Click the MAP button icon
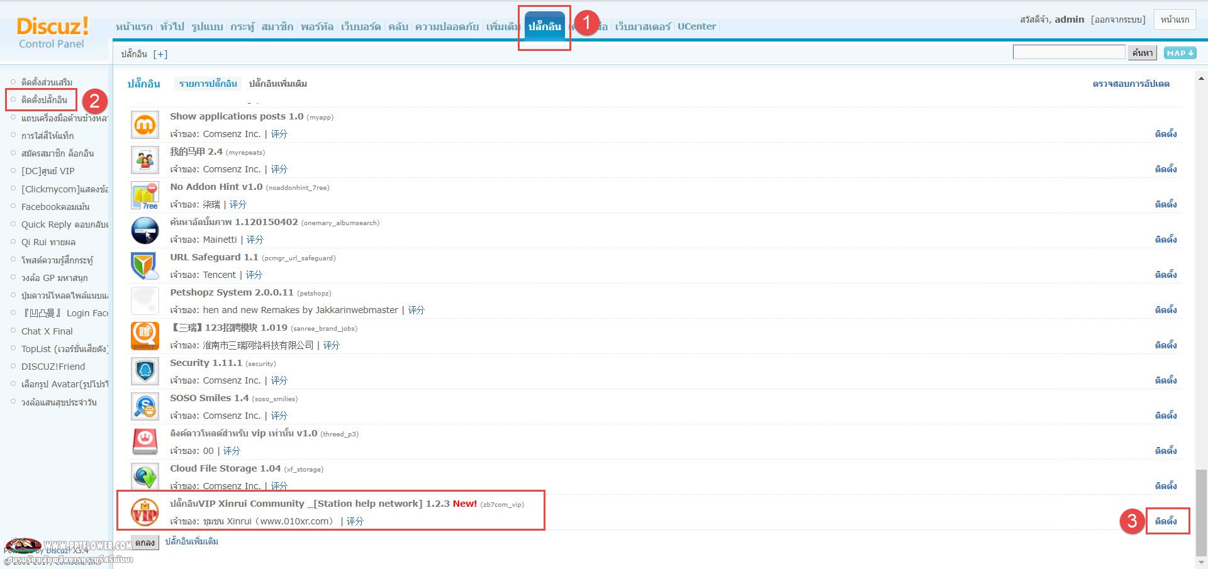 tap(1180, 53)
